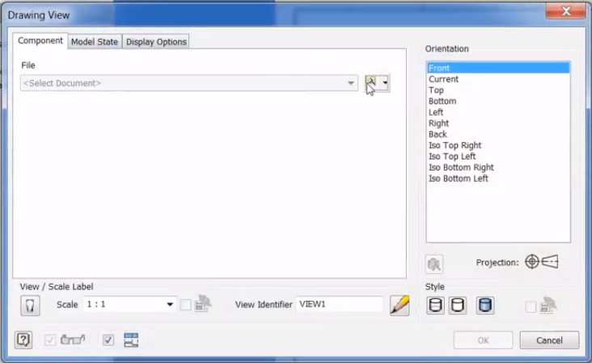Viewport: 592px width, 363px height.
Task: Select the blue Shaded style icon
Action: click(485, 306)
